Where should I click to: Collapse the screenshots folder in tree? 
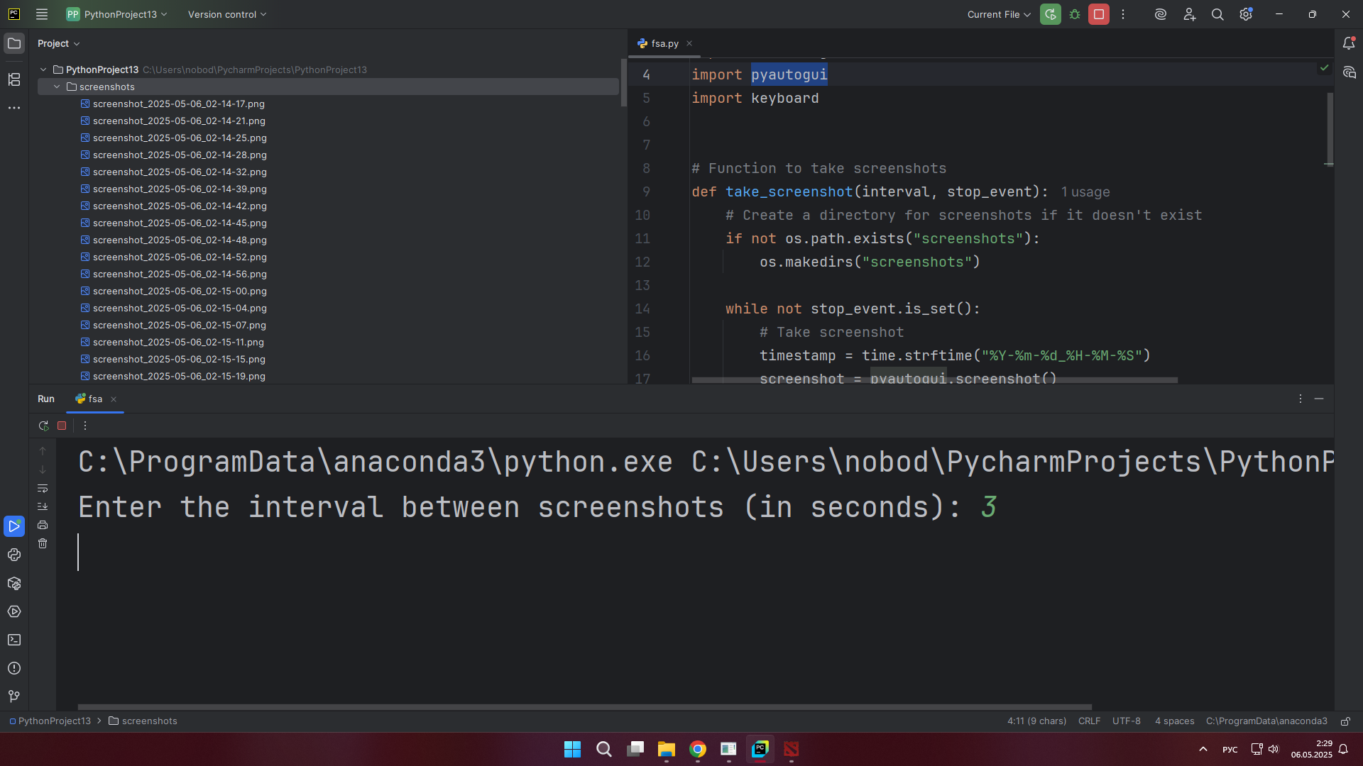click(x=57, y=87)
